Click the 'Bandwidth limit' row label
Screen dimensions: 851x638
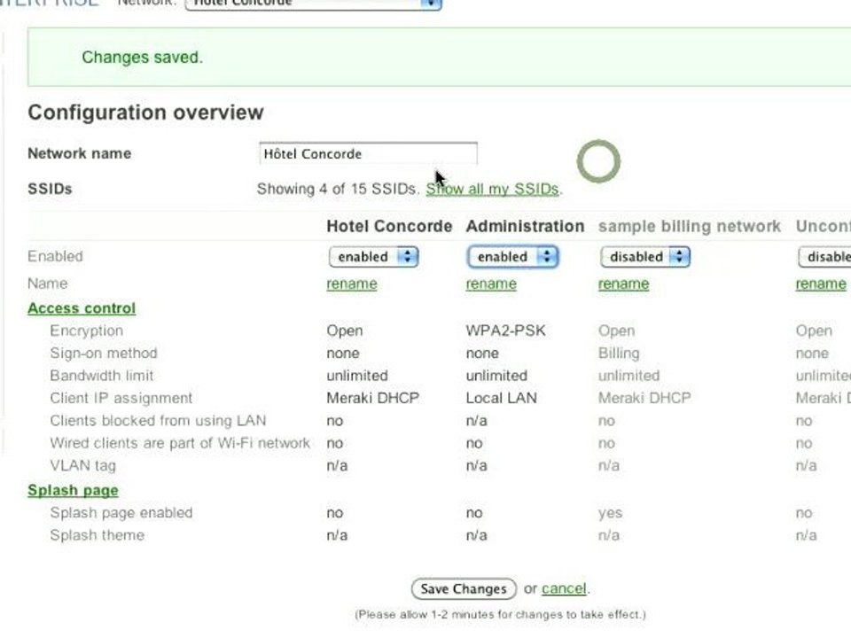[x=101, y=376]
